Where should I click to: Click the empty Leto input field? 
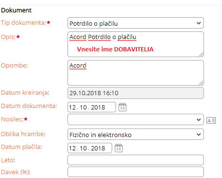135,160
